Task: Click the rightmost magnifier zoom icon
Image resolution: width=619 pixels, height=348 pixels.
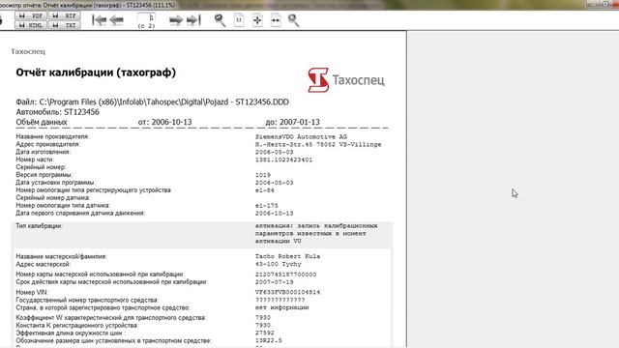Action: pyautogui.click(x=294, y=20)
